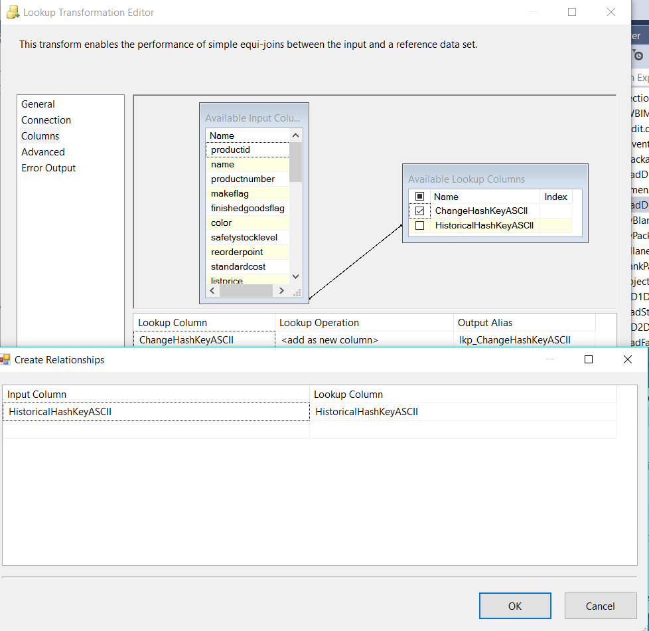This screenshot has width=649, height=631.
Task: Click ChangeHashKeyASCII in Lookup Column grid
Action: pos(204,339)
